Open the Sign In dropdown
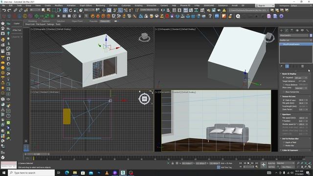Viewport: 313px width, 176px height. tap(265, 5)
